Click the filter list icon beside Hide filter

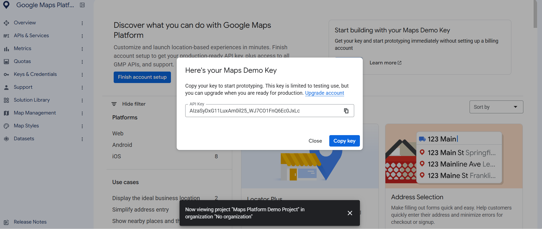coord(114,104)
